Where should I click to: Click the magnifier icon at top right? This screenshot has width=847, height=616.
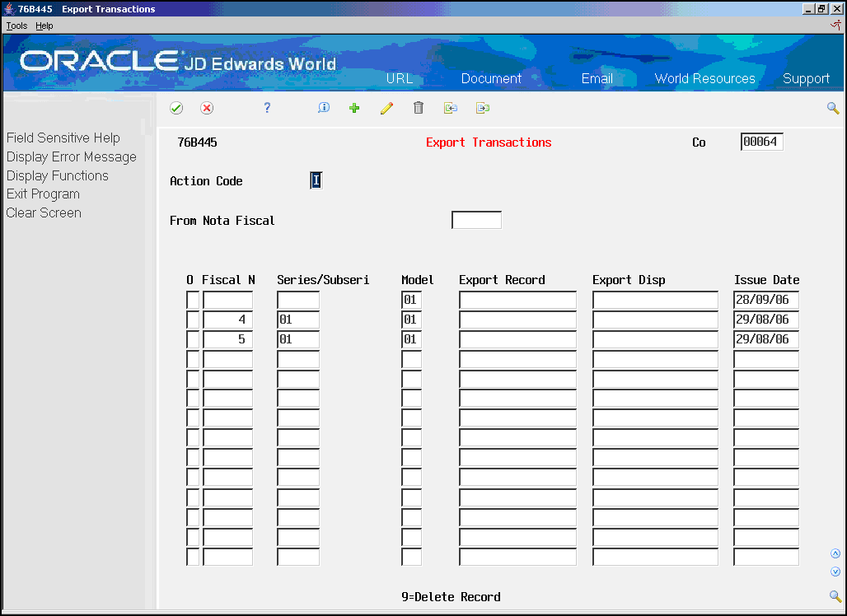[x=833, y=109]
